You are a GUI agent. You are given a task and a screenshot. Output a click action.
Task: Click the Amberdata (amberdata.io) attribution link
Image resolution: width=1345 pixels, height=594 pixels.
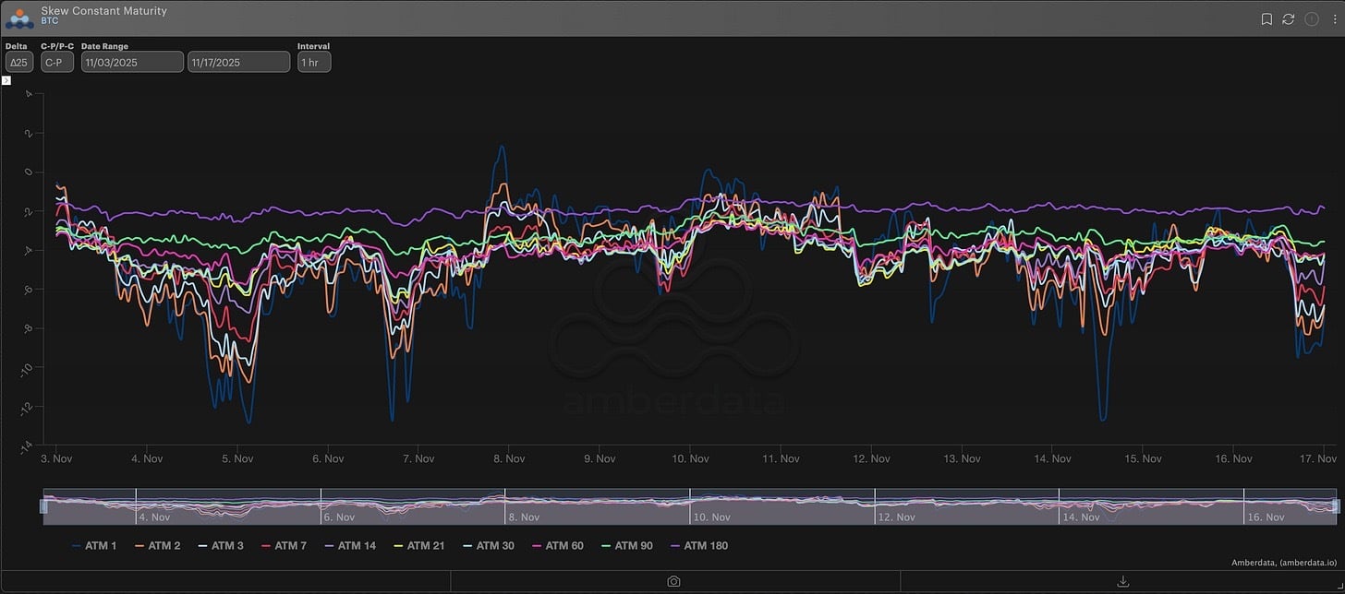(x=1282, y=563)
